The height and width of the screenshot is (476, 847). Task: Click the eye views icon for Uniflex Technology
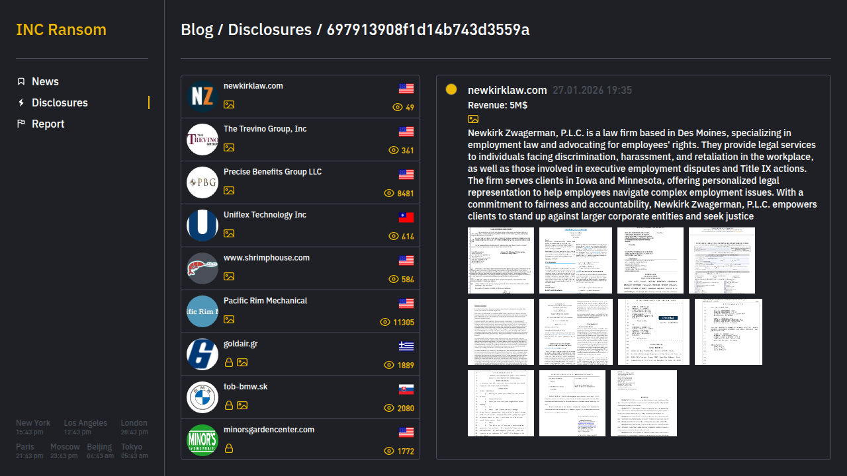(394, 236)
